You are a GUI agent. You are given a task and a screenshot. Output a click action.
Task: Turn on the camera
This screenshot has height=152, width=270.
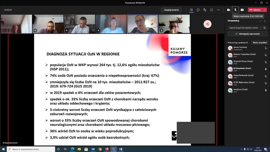[229, 10]
